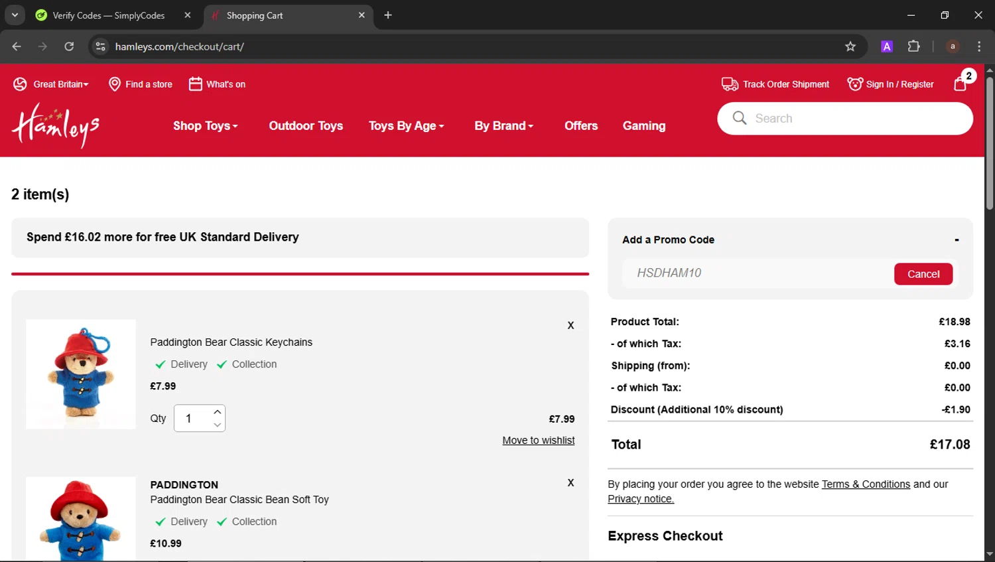Click the What's on link text
Screen dimensions: 995x562
(226, 84)
